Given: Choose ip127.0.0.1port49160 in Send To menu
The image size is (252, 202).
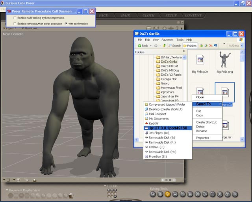Looking at the screenshot, I should point(168,128).
